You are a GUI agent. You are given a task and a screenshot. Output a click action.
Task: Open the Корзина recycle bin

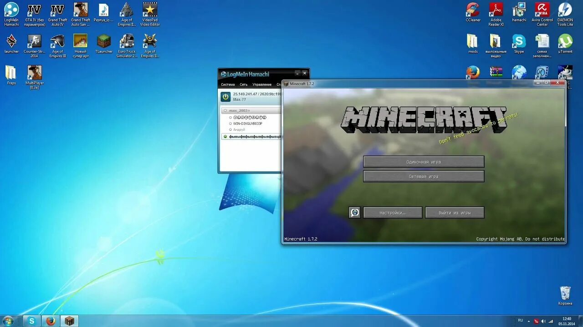pyautogui.click(x=565, y=296)
